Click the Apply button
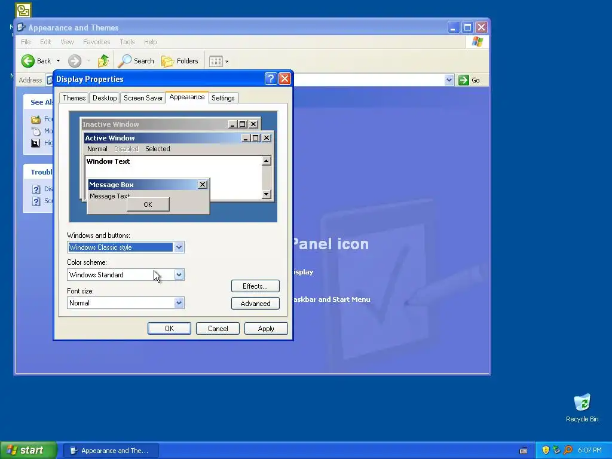 [x=266, y=329]
